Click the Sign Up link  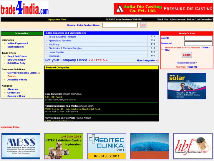tap(193, 67)
